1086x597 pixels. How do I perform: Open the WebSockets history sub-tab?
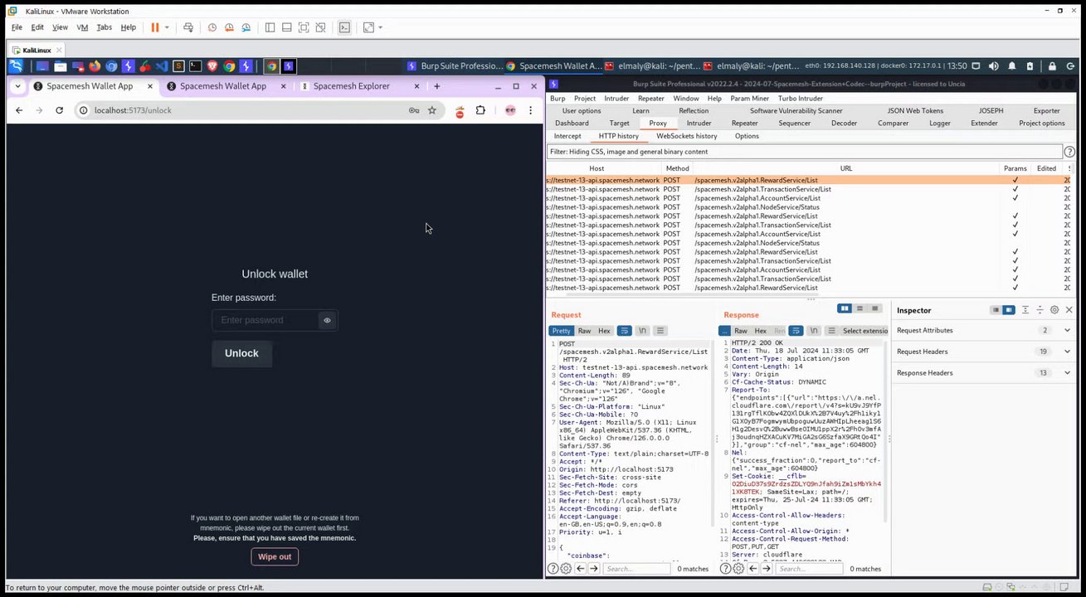(686, 136)
